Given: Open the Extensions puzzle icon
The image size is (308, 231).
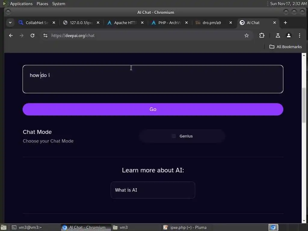Looking at the screenshot, I should pos(262,35).
